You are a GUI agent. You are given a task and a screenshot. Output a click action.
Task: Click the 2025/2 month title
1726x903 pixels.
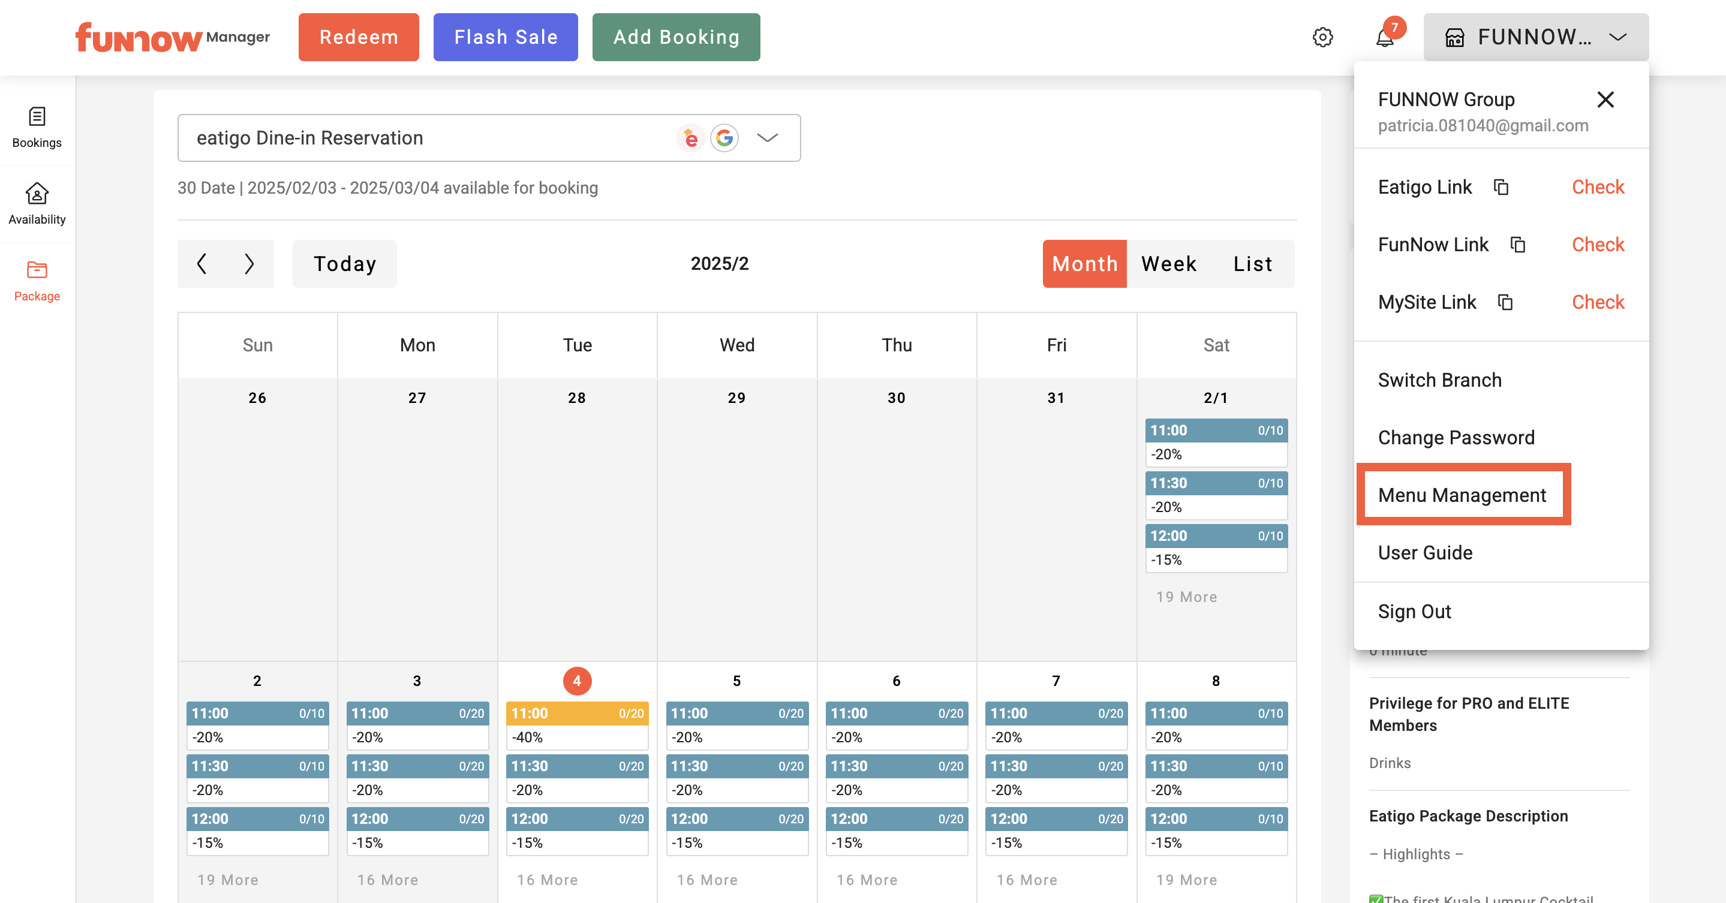click(x=720, y=263)
